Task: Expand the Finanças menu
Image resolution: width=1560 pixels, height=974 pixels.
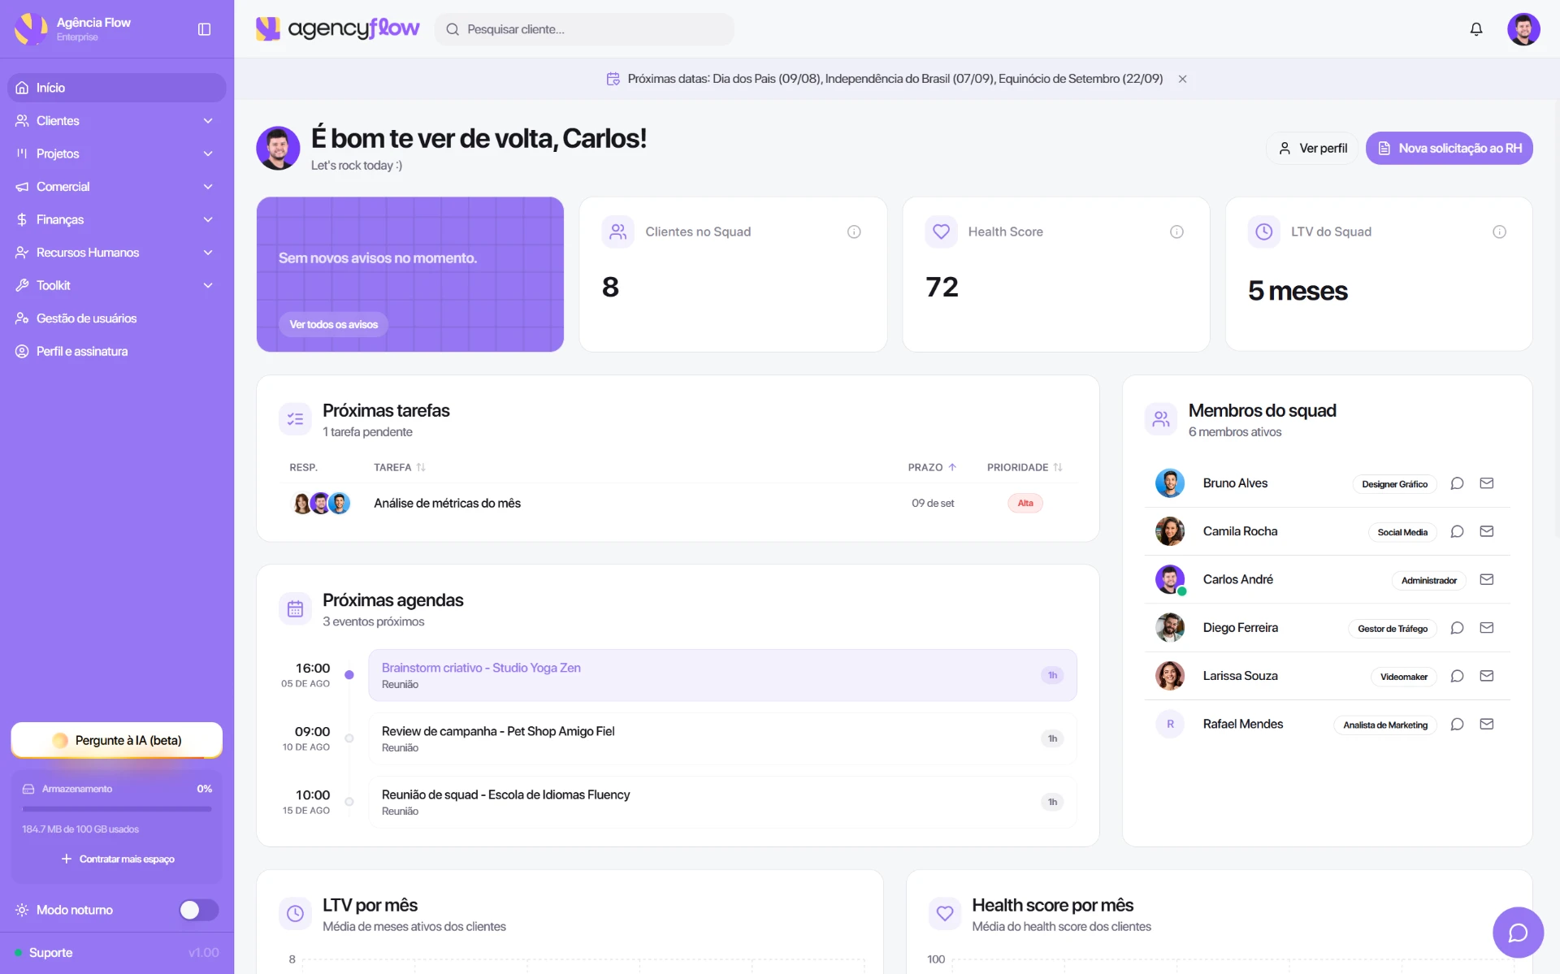Action: (x=116, y=219)
